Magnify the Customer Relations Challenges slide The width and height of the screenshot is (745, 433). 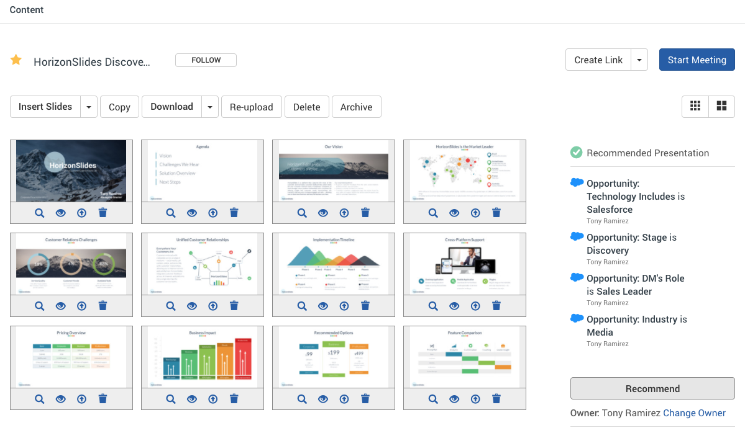tap(39, 306)
